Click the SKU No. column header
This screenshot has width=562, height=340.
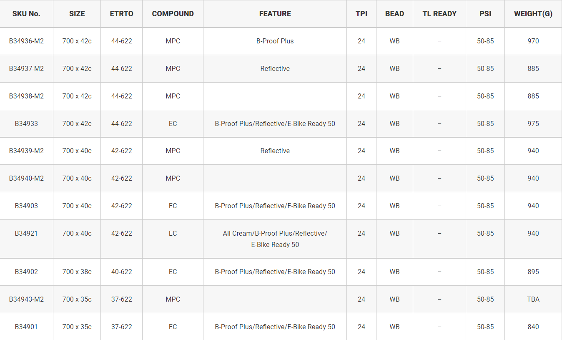26,13
